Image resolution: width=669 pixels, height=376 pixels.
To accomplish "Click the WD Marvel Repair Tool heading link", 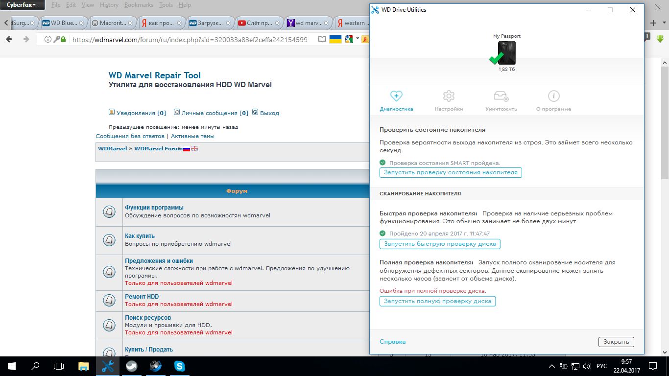I will click(x=155, y=75).
